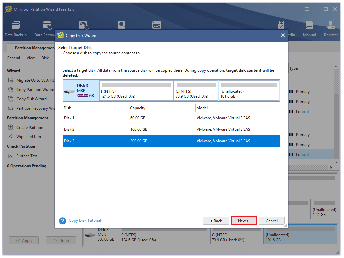Open the Disk menu
This screenshot has height=258, width=344.
[45, 58]
